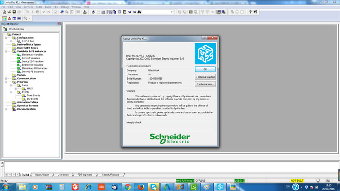340x191 pixels.
Task: Expand the MAST task node
Action: [16, 88]
